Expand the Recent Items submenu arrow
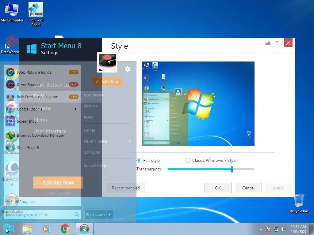 (130, 141)
